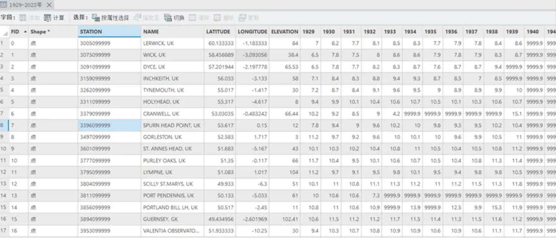This screenshot has height=238, width=556.
Task: Select row 8 by its row header
Action: pos(4,125)
